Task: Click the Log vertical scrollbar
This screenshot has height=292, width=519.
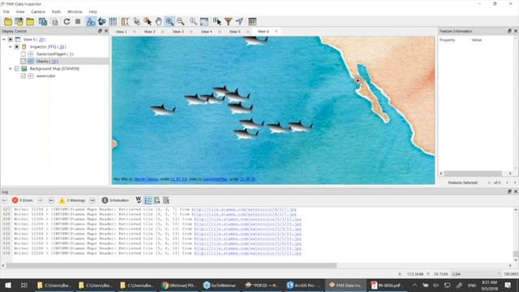Action: (516, 254)
